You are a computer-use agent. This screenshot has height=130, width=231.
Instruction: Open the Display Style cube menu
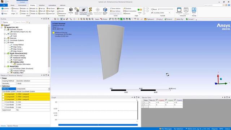point(105,11)
